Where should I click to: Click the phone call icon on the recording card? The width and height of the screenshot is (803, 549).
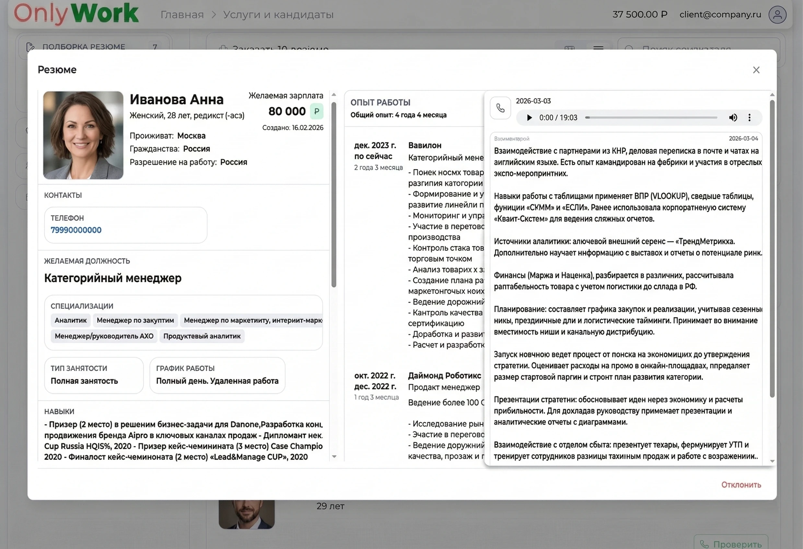click(x=500, y=108)
